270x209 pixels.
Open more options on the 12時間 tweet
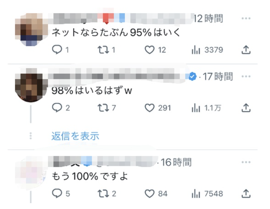coord(246,18)
